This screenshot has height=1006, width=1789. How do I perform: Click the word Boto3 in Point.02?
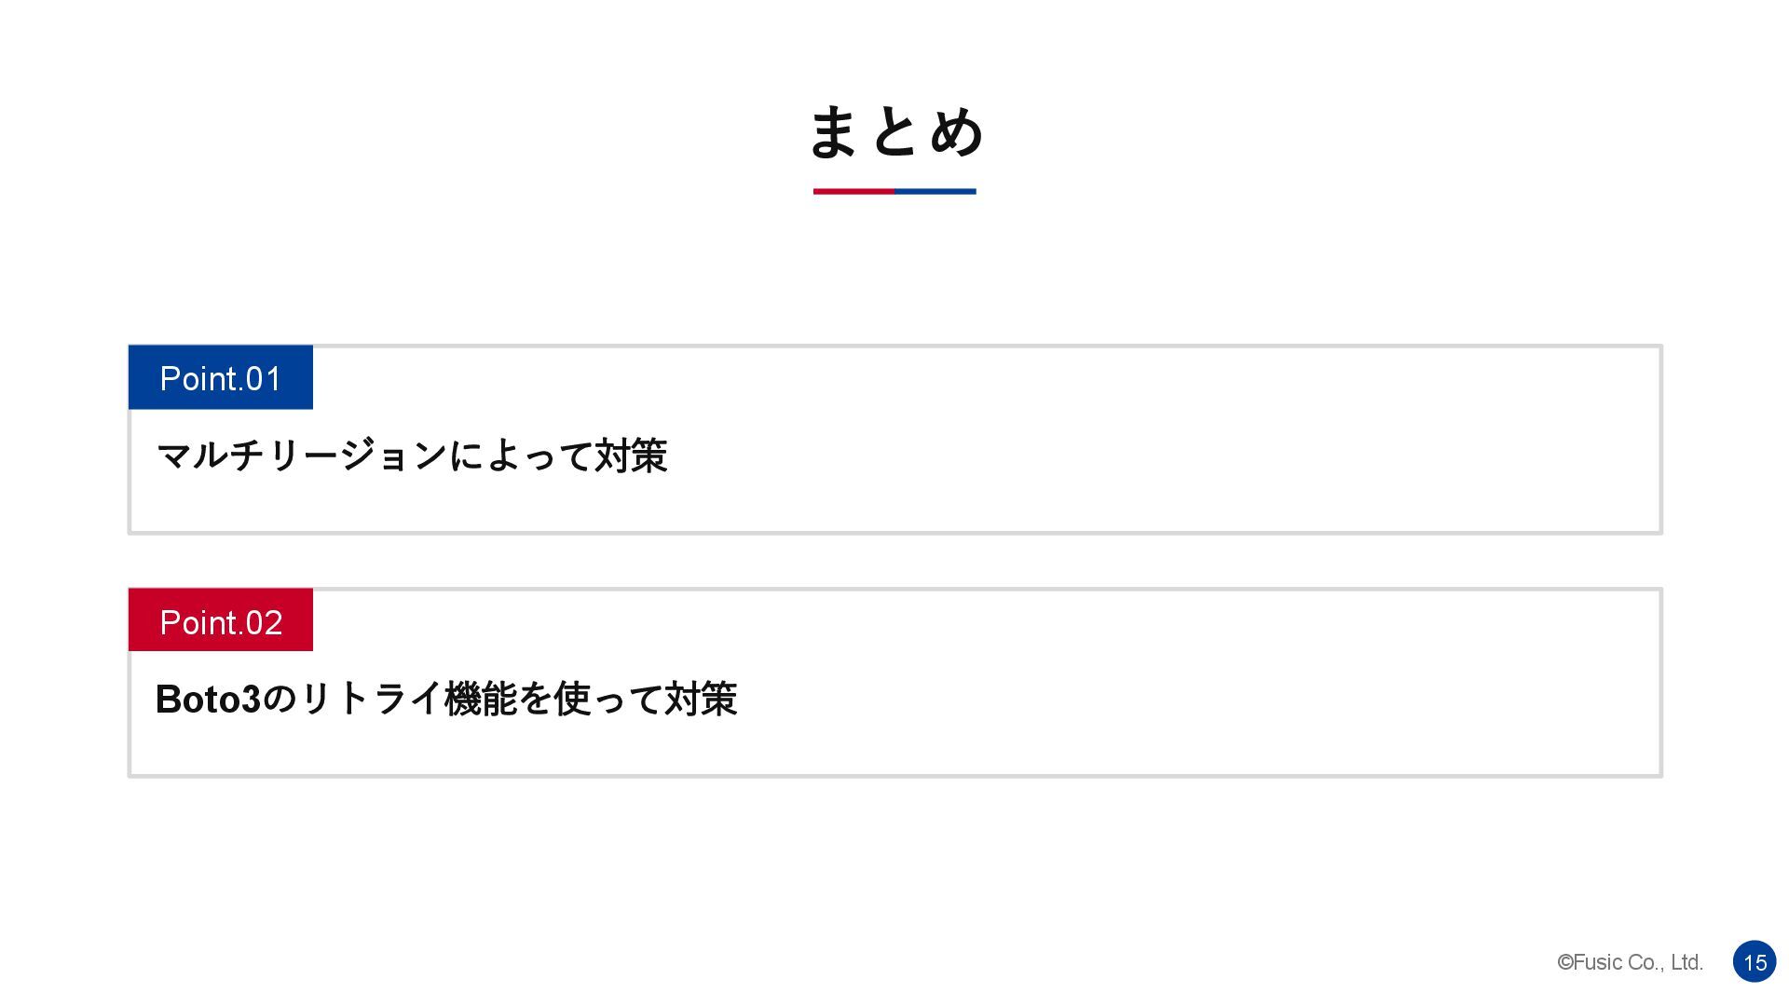point(208,699)
